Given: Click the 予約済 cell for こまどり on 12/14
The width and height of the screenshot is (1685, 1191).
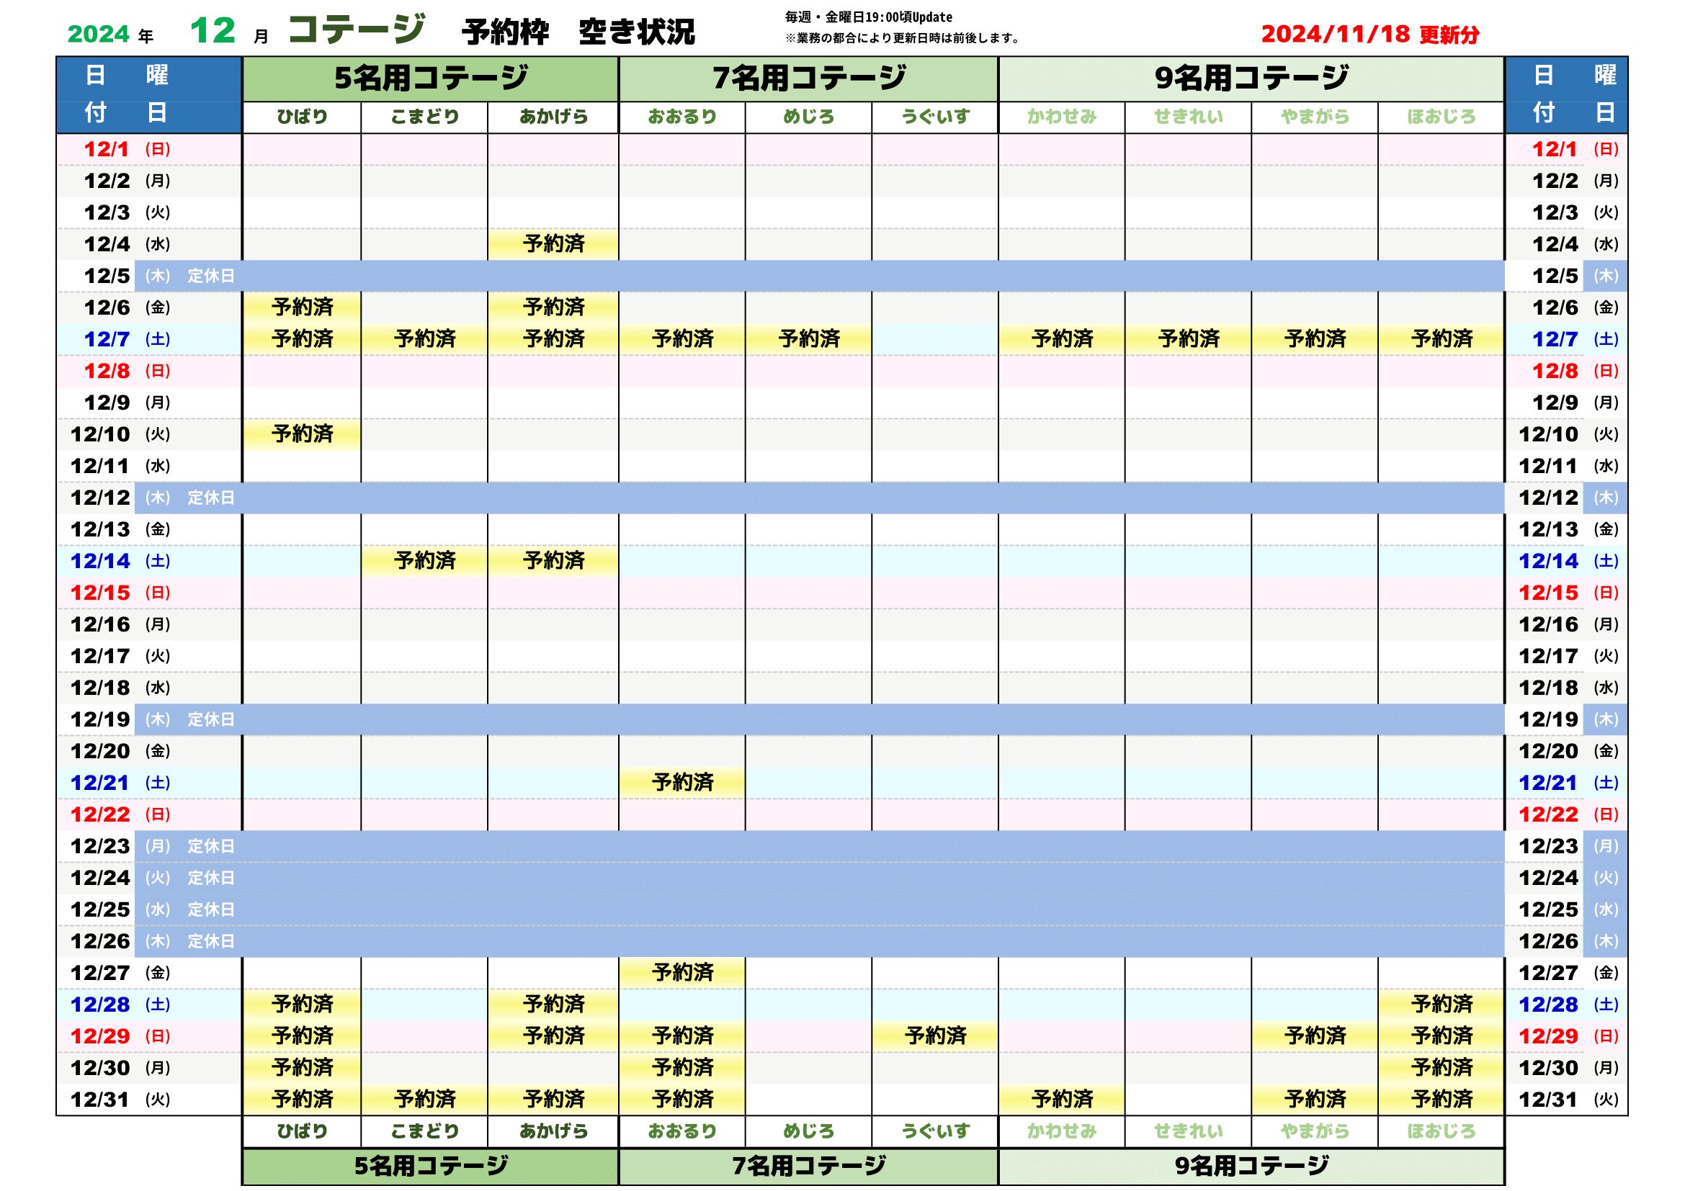Looking at the screenshot, I should (x=424, y=561).
